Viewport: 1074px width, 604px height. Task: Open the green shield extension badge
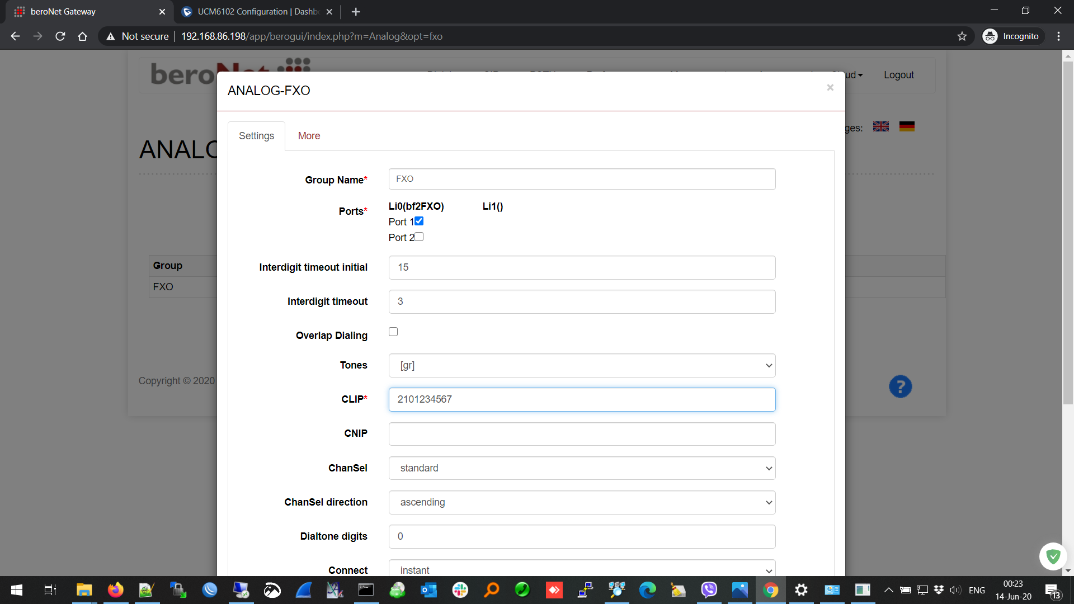[1053, 556]
